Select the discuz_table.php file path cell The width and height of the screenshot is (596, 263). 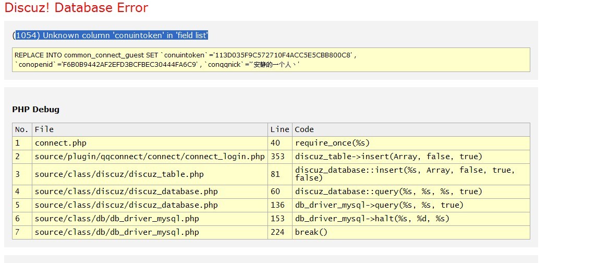click(x=119, y=174)
